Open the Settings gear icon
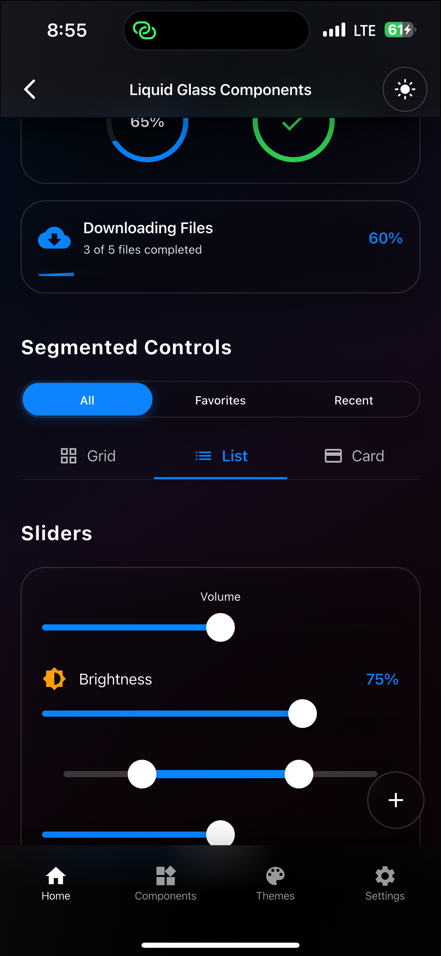Viewport: 441px width, 956px height. 385,876
